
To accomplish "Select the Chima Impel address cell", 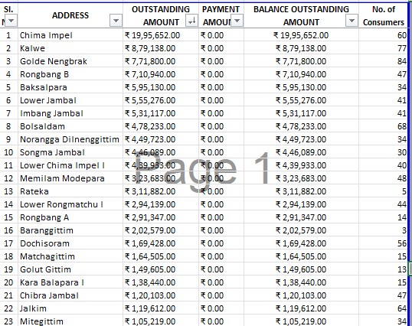I will click(70, 35).
